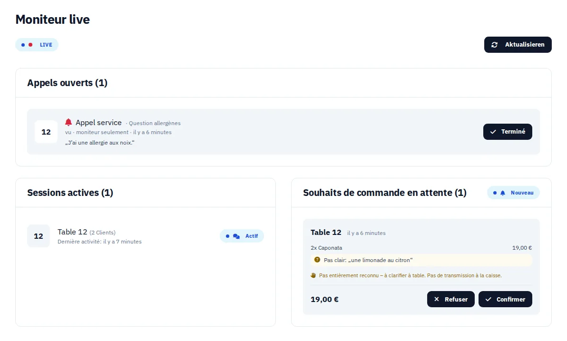Click the Souhaits de commande en attente heading

tap(385, 193)
